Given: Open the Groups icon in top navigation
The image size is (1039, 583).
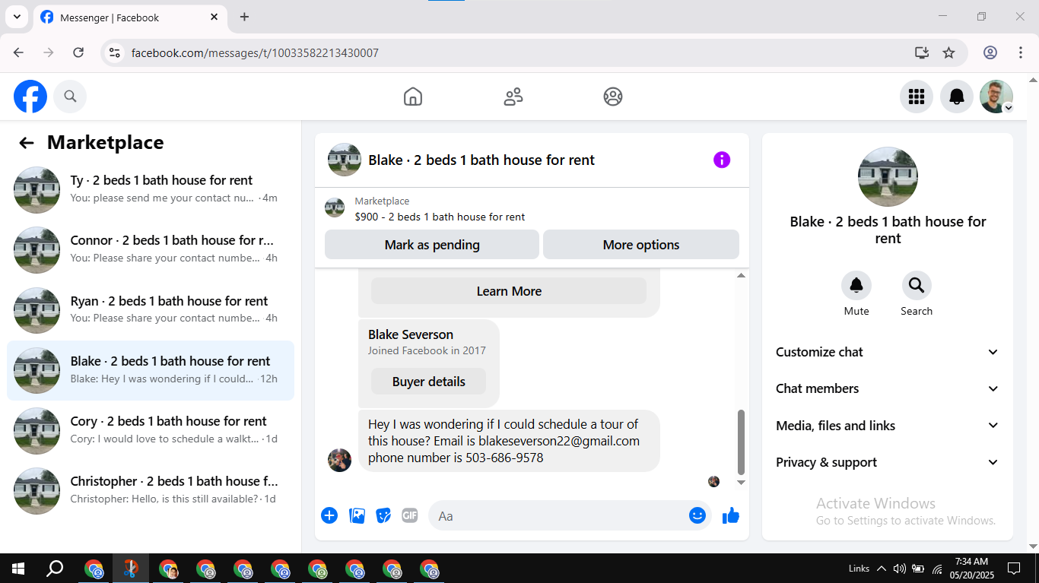Looking at the screenshot, I should (613, 97).
